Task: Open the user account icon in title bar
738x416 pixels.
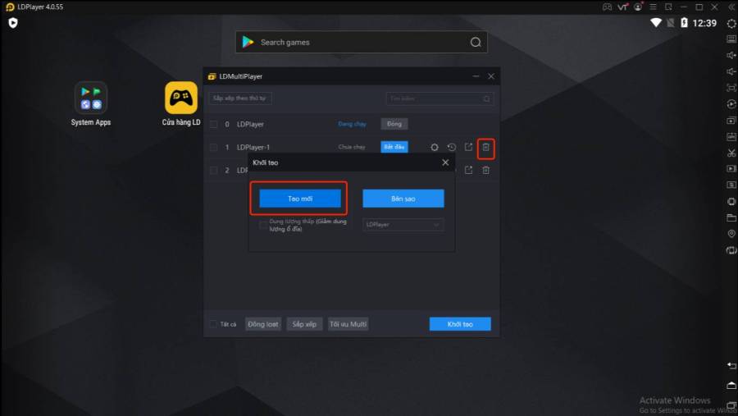Action: click(x=638, y=7)
